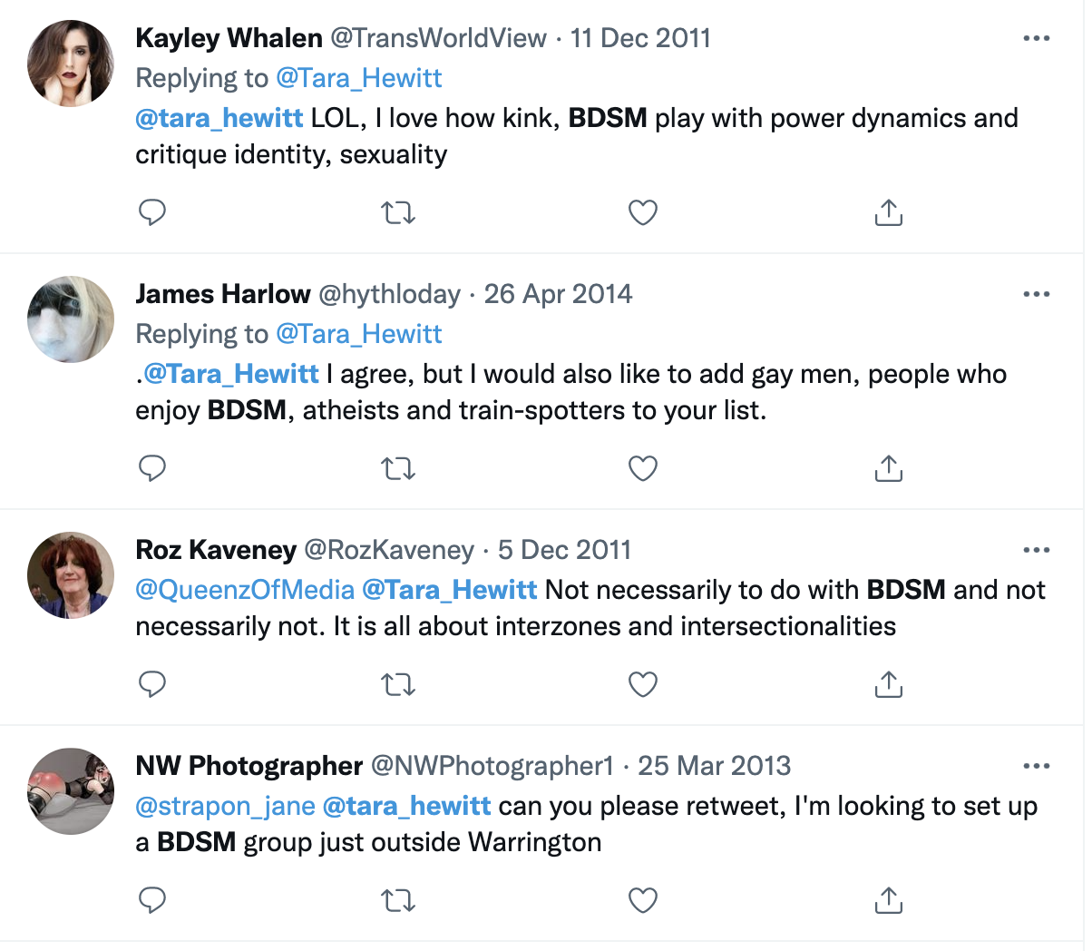Retweet James Harlow's tweet

tap(398, 468)
